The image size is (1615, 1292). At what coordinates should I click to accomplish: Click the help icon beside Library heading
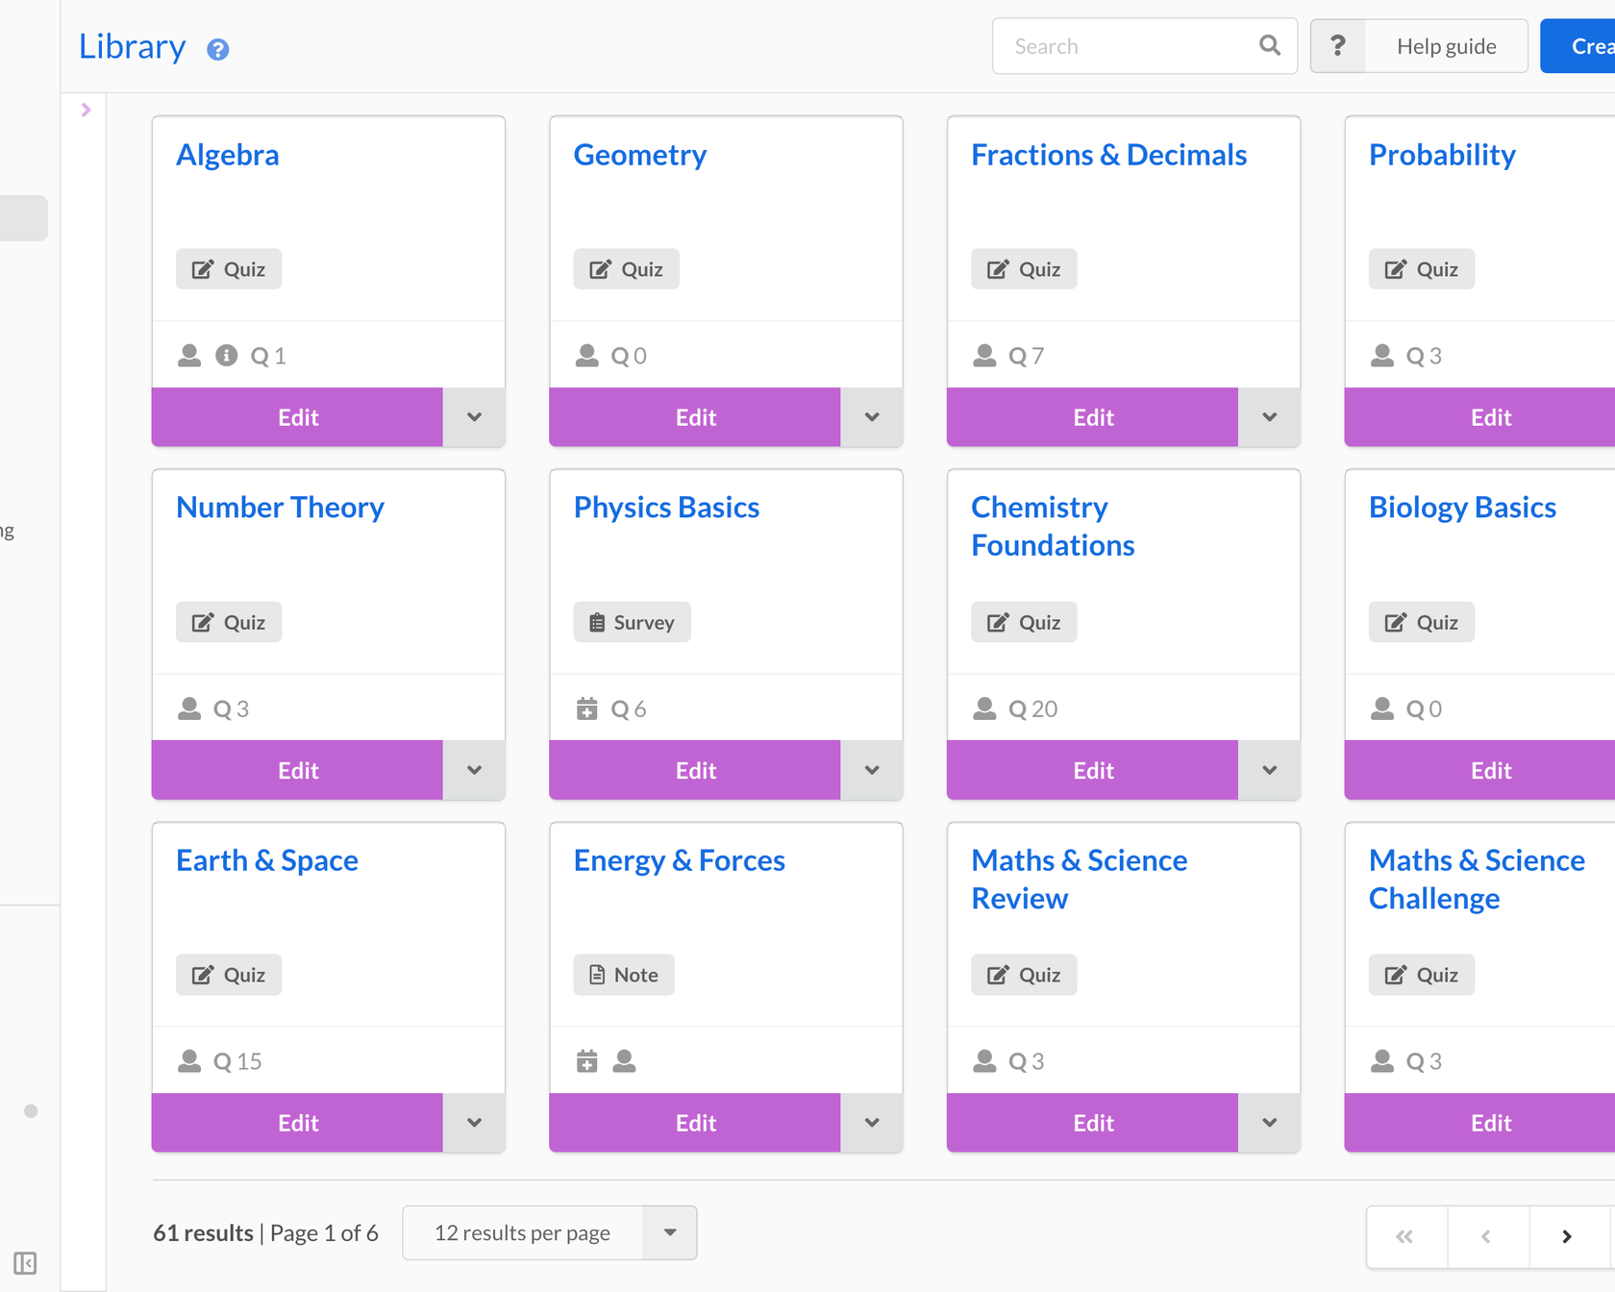click(x=218, y=49)
